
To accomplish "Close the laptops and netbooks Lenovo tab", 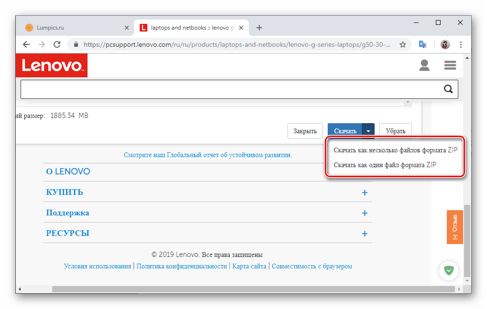I will (x=241, y=28).
